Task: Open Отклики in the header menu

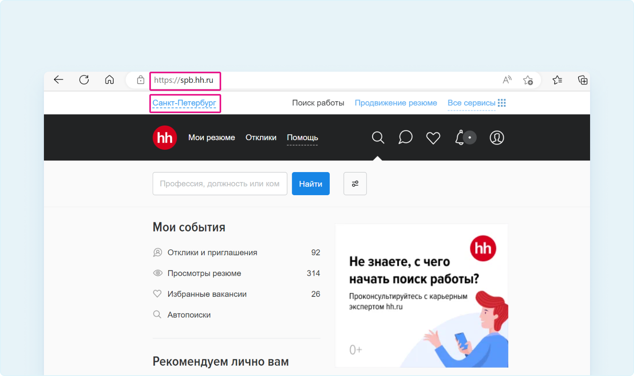Action: 261,137
